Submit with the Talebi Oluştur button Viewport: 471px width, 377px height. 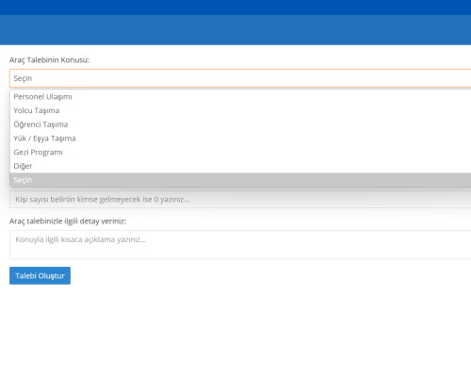click(x=40, y=275)
